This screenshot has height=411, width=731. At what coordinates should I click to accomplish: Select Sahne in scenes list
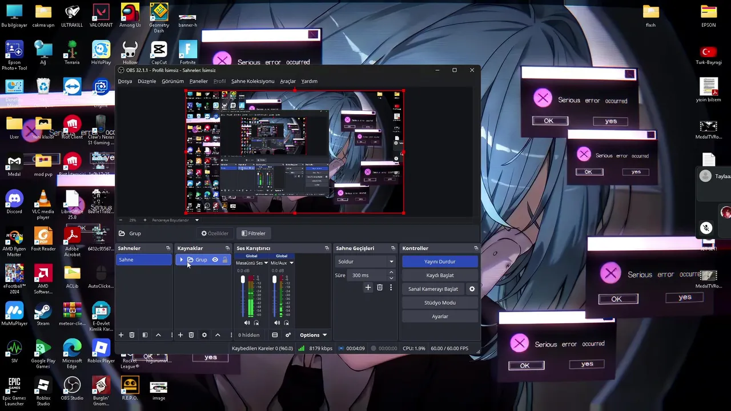[x=144, y=260]
